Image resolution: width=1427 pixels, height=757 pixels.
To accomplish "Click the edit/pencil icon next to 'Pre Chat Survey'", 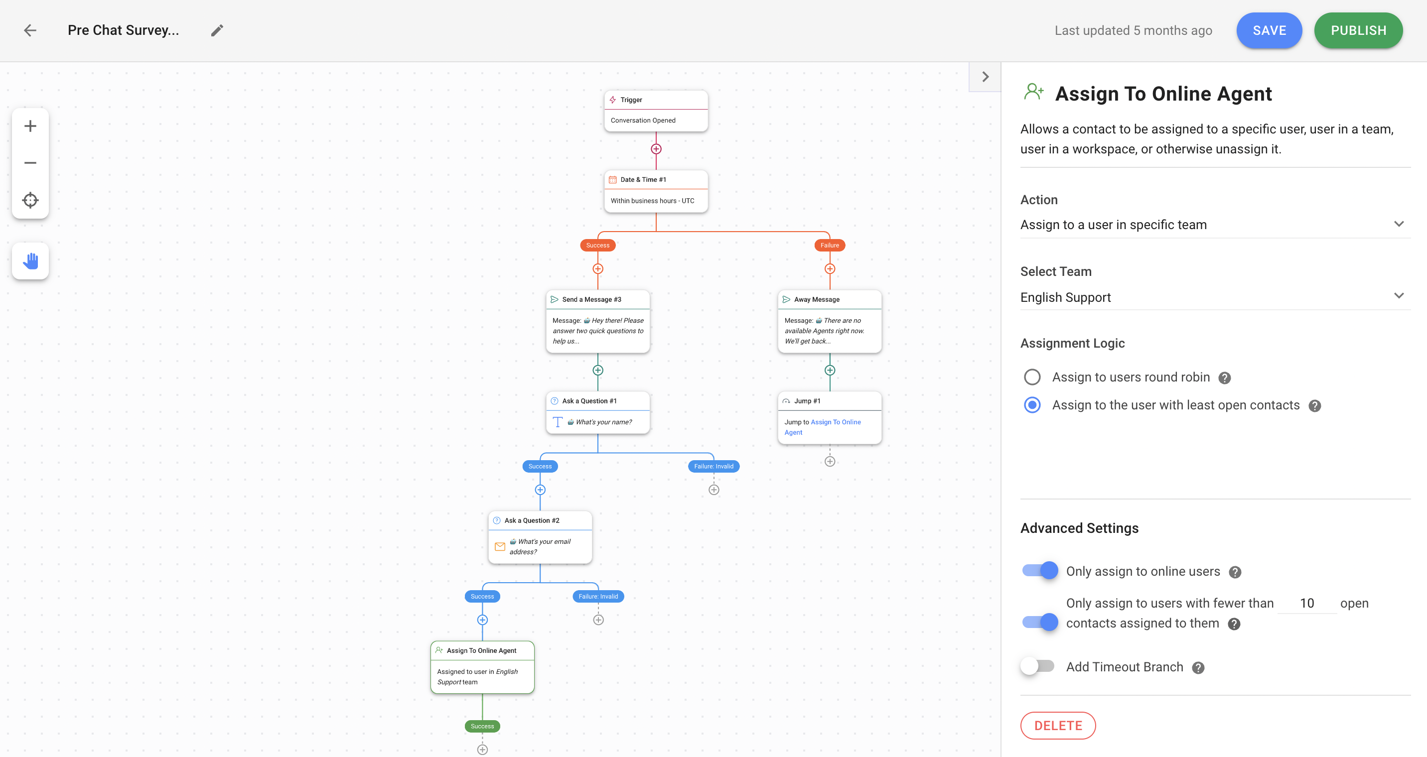I will coord(216,30).
